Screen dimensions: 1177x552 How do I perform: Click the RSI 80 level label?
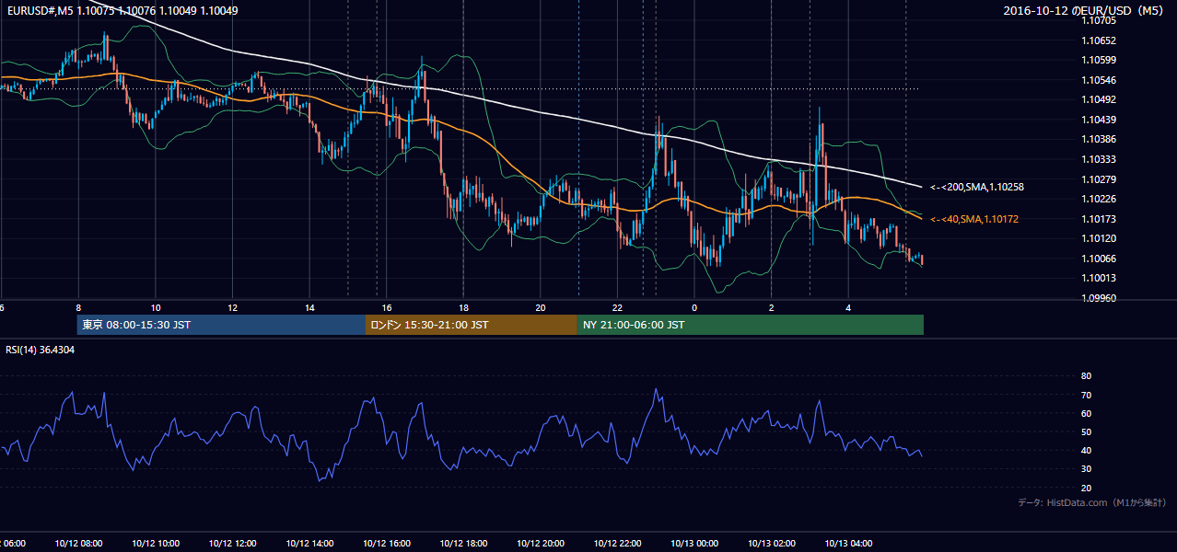[x=1086, y=376]
